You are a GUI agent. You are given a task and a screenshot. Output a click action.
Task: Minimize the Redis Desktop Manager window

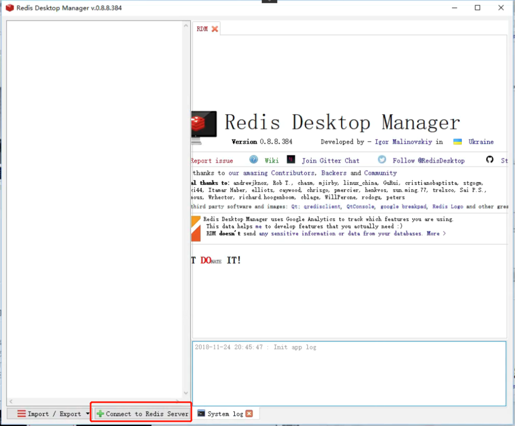coord(454,8)
